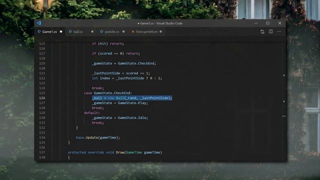Click the 'Draw' method name

click(120, 152)
